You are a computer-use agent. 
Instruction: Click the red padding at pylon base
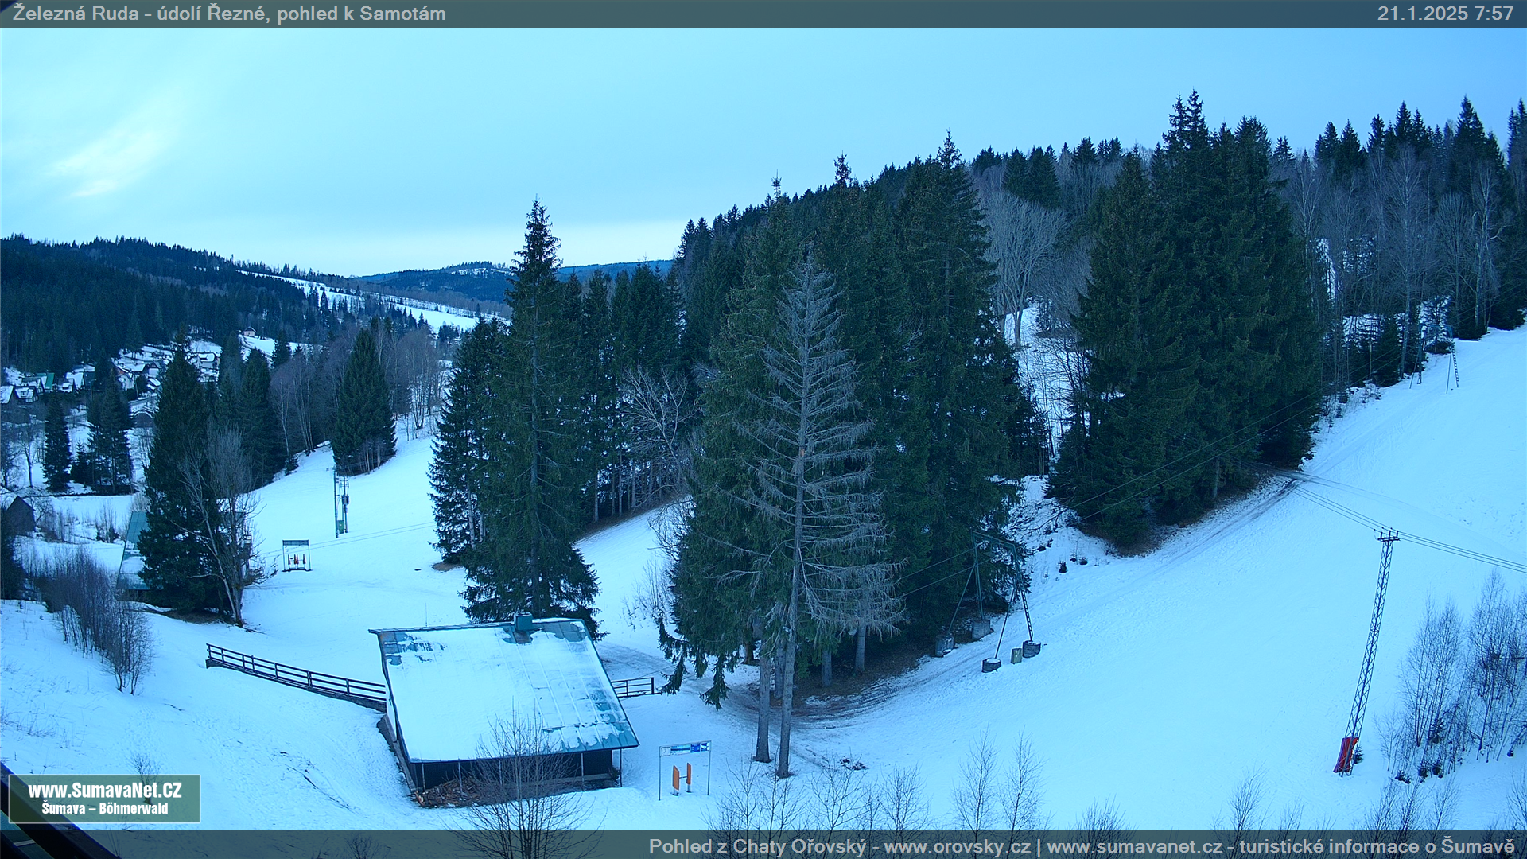pos(1345,755)
